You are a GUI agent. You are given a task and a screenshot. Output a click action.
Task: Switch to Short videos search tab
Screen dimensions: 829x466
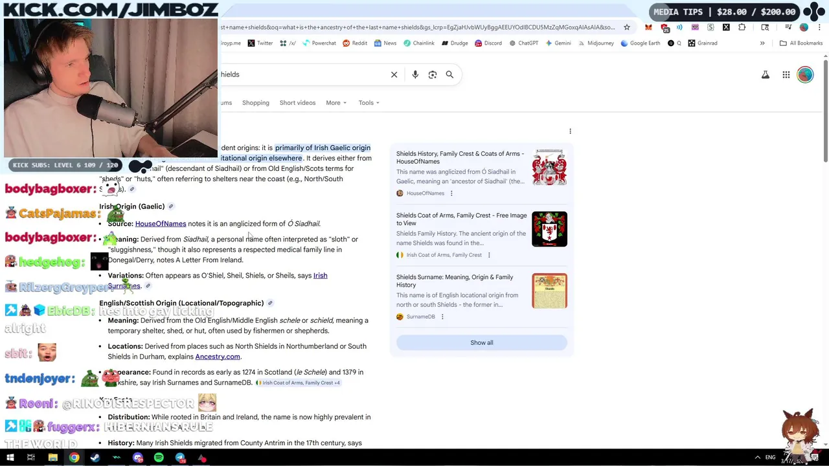click(297, 103)
